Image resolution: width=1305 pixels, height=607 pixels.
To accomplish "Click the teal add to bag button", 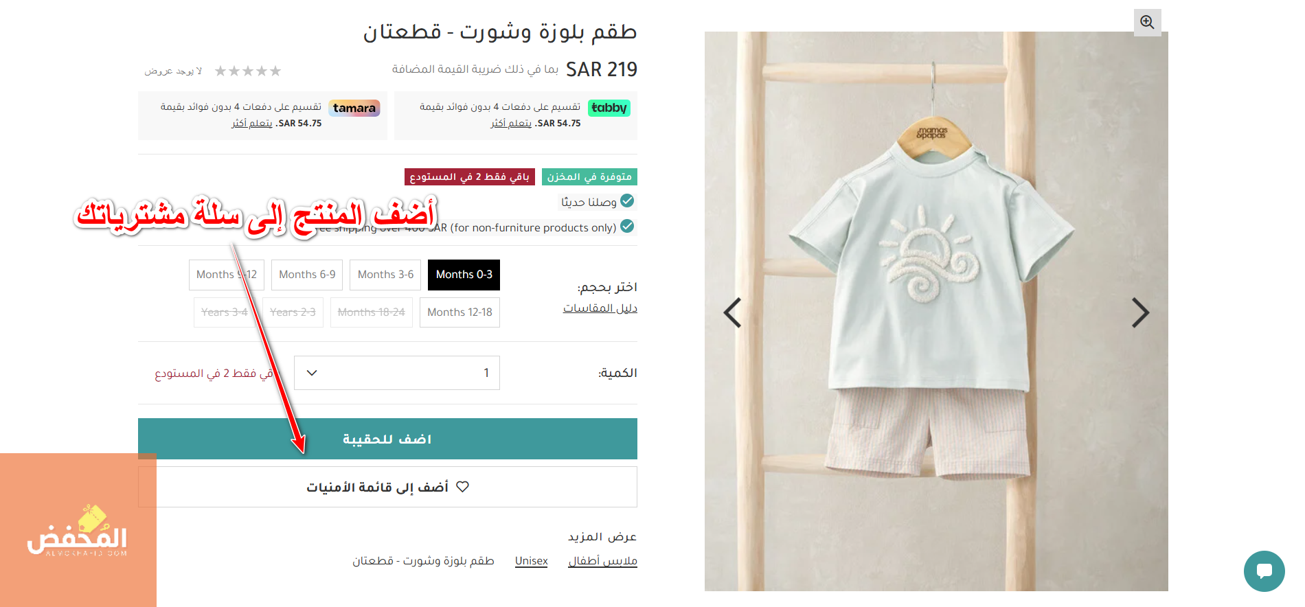I will pos(387,439).
